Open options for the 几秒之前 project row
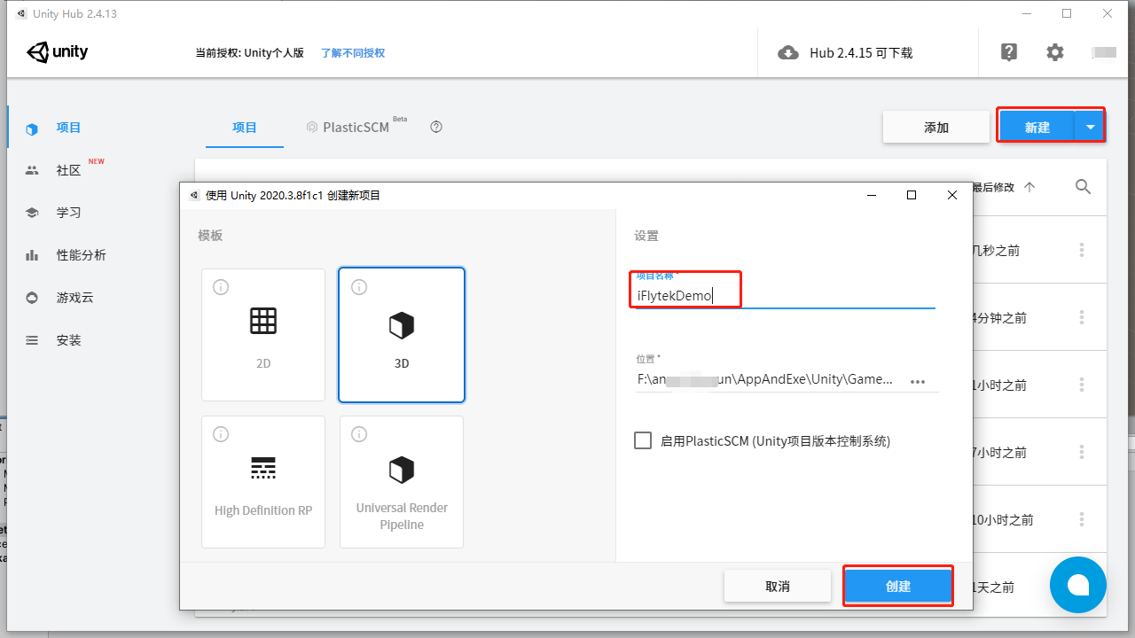The height and width of the screenshot is (638, 1135). (1082, 251)
